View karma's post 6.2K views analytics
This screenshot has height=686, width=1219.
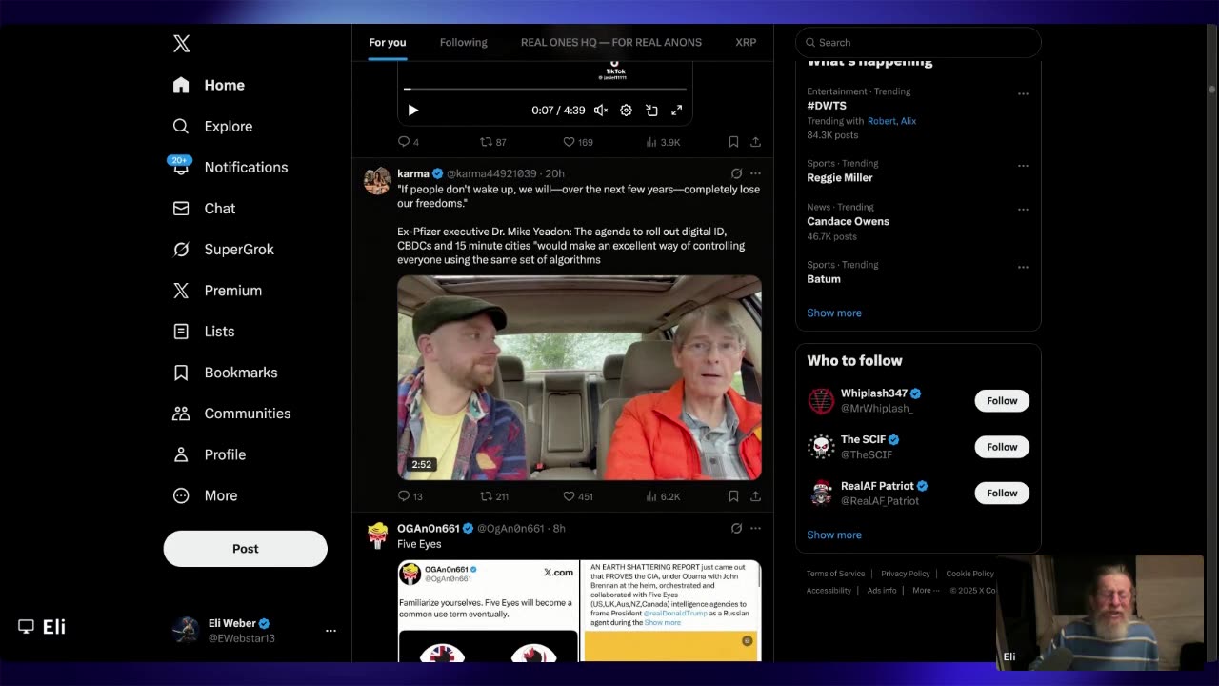click(663, 496)
